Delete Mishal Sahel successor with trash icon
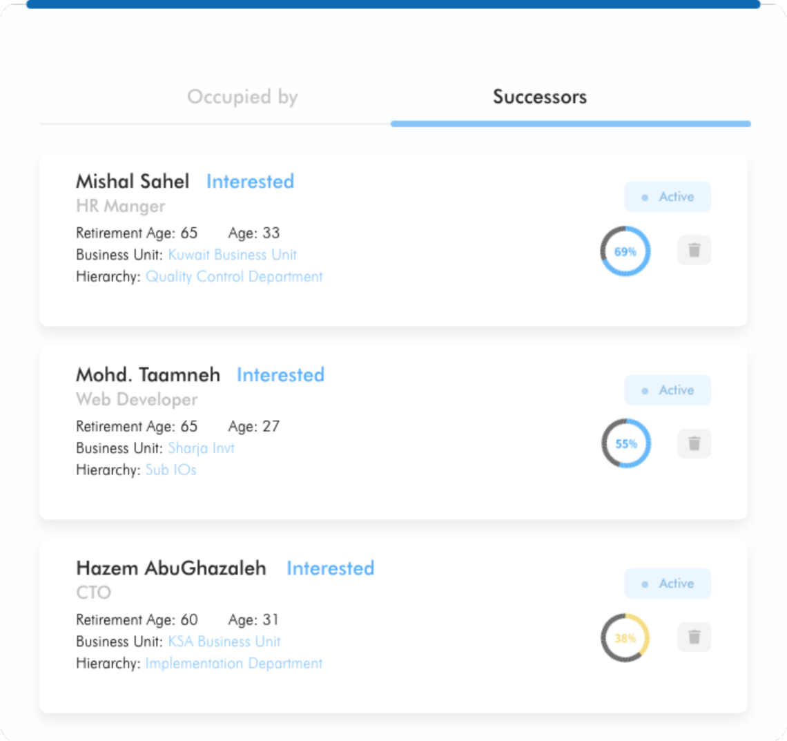The width and height of the screenshot is (787, 741). click(x=694, y=250)
